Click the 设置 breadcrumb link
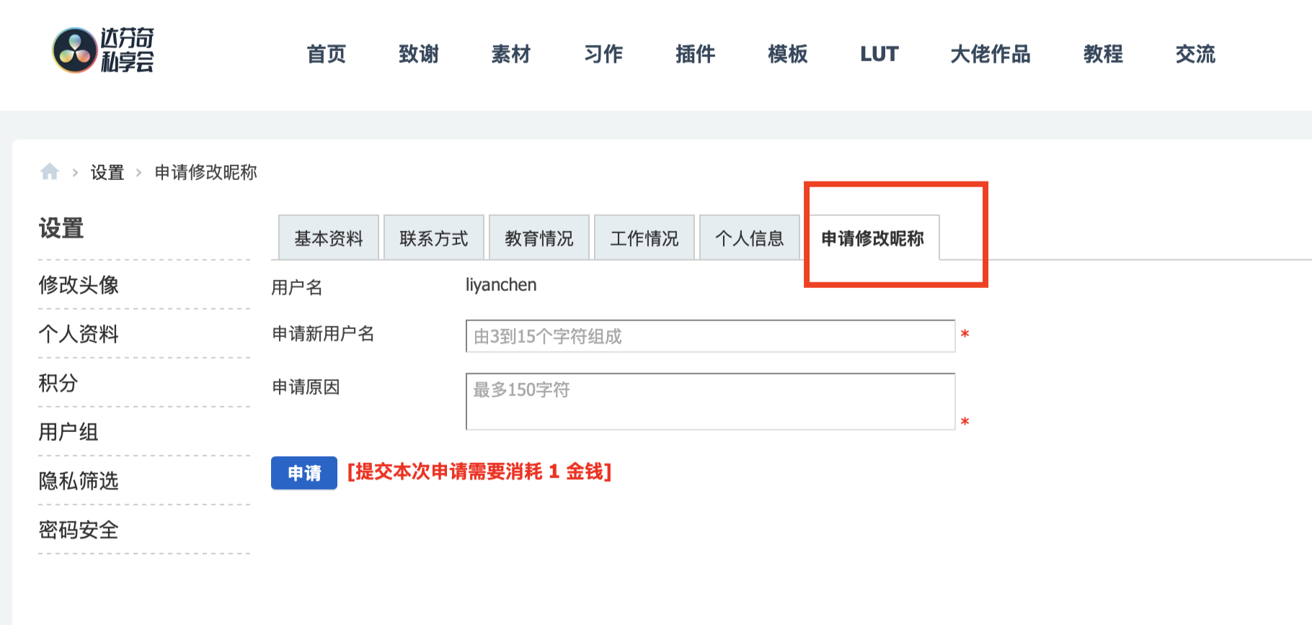The height and width of the screenshot is (625, 1312). pos(107,173)
